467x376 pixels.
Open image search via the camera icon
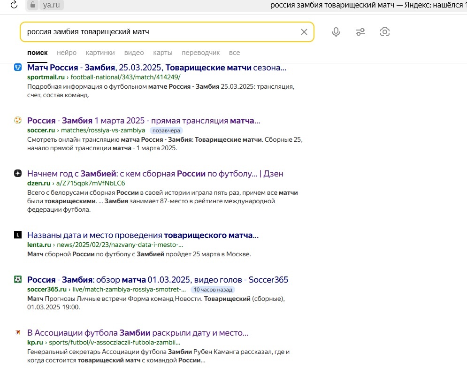pos(385,32)
